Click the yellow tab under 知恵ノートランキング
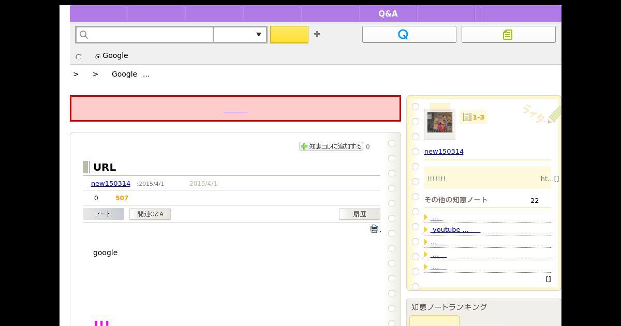The height and width of the screenshot is (326, 621). point(434,321)
